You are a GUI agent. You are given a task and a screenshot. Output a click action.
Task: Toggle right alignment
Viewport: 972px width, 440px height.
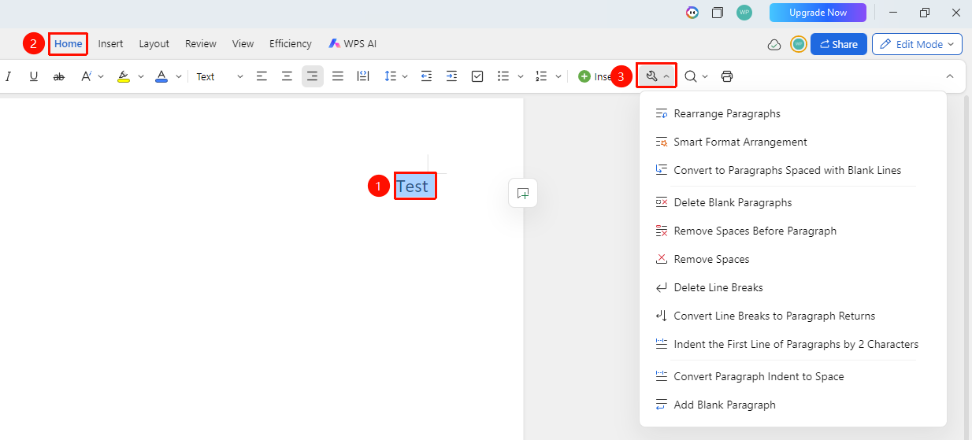(313, 76)
